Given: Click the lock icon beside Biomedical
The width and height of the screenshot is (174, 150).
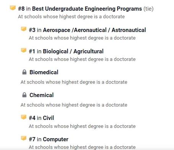Looking at the screenshot, I should pos(24,72).
